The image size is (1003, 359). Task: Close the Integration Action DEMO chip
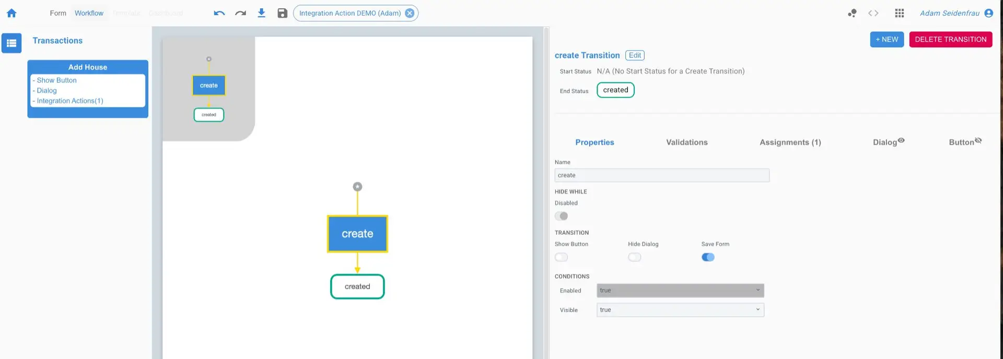(x=410, y=13)
